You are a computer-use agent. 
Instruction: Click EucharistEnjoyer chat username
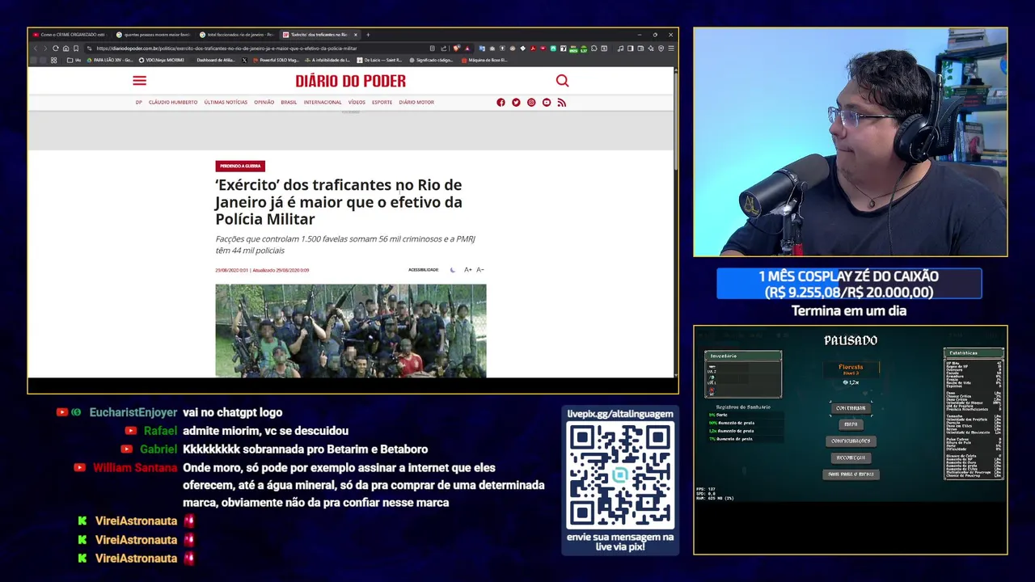point(133,412)
